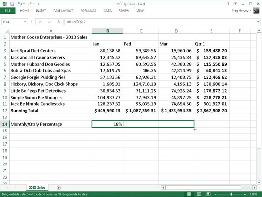
Task: Click the green FILE button
Action: 8,11
